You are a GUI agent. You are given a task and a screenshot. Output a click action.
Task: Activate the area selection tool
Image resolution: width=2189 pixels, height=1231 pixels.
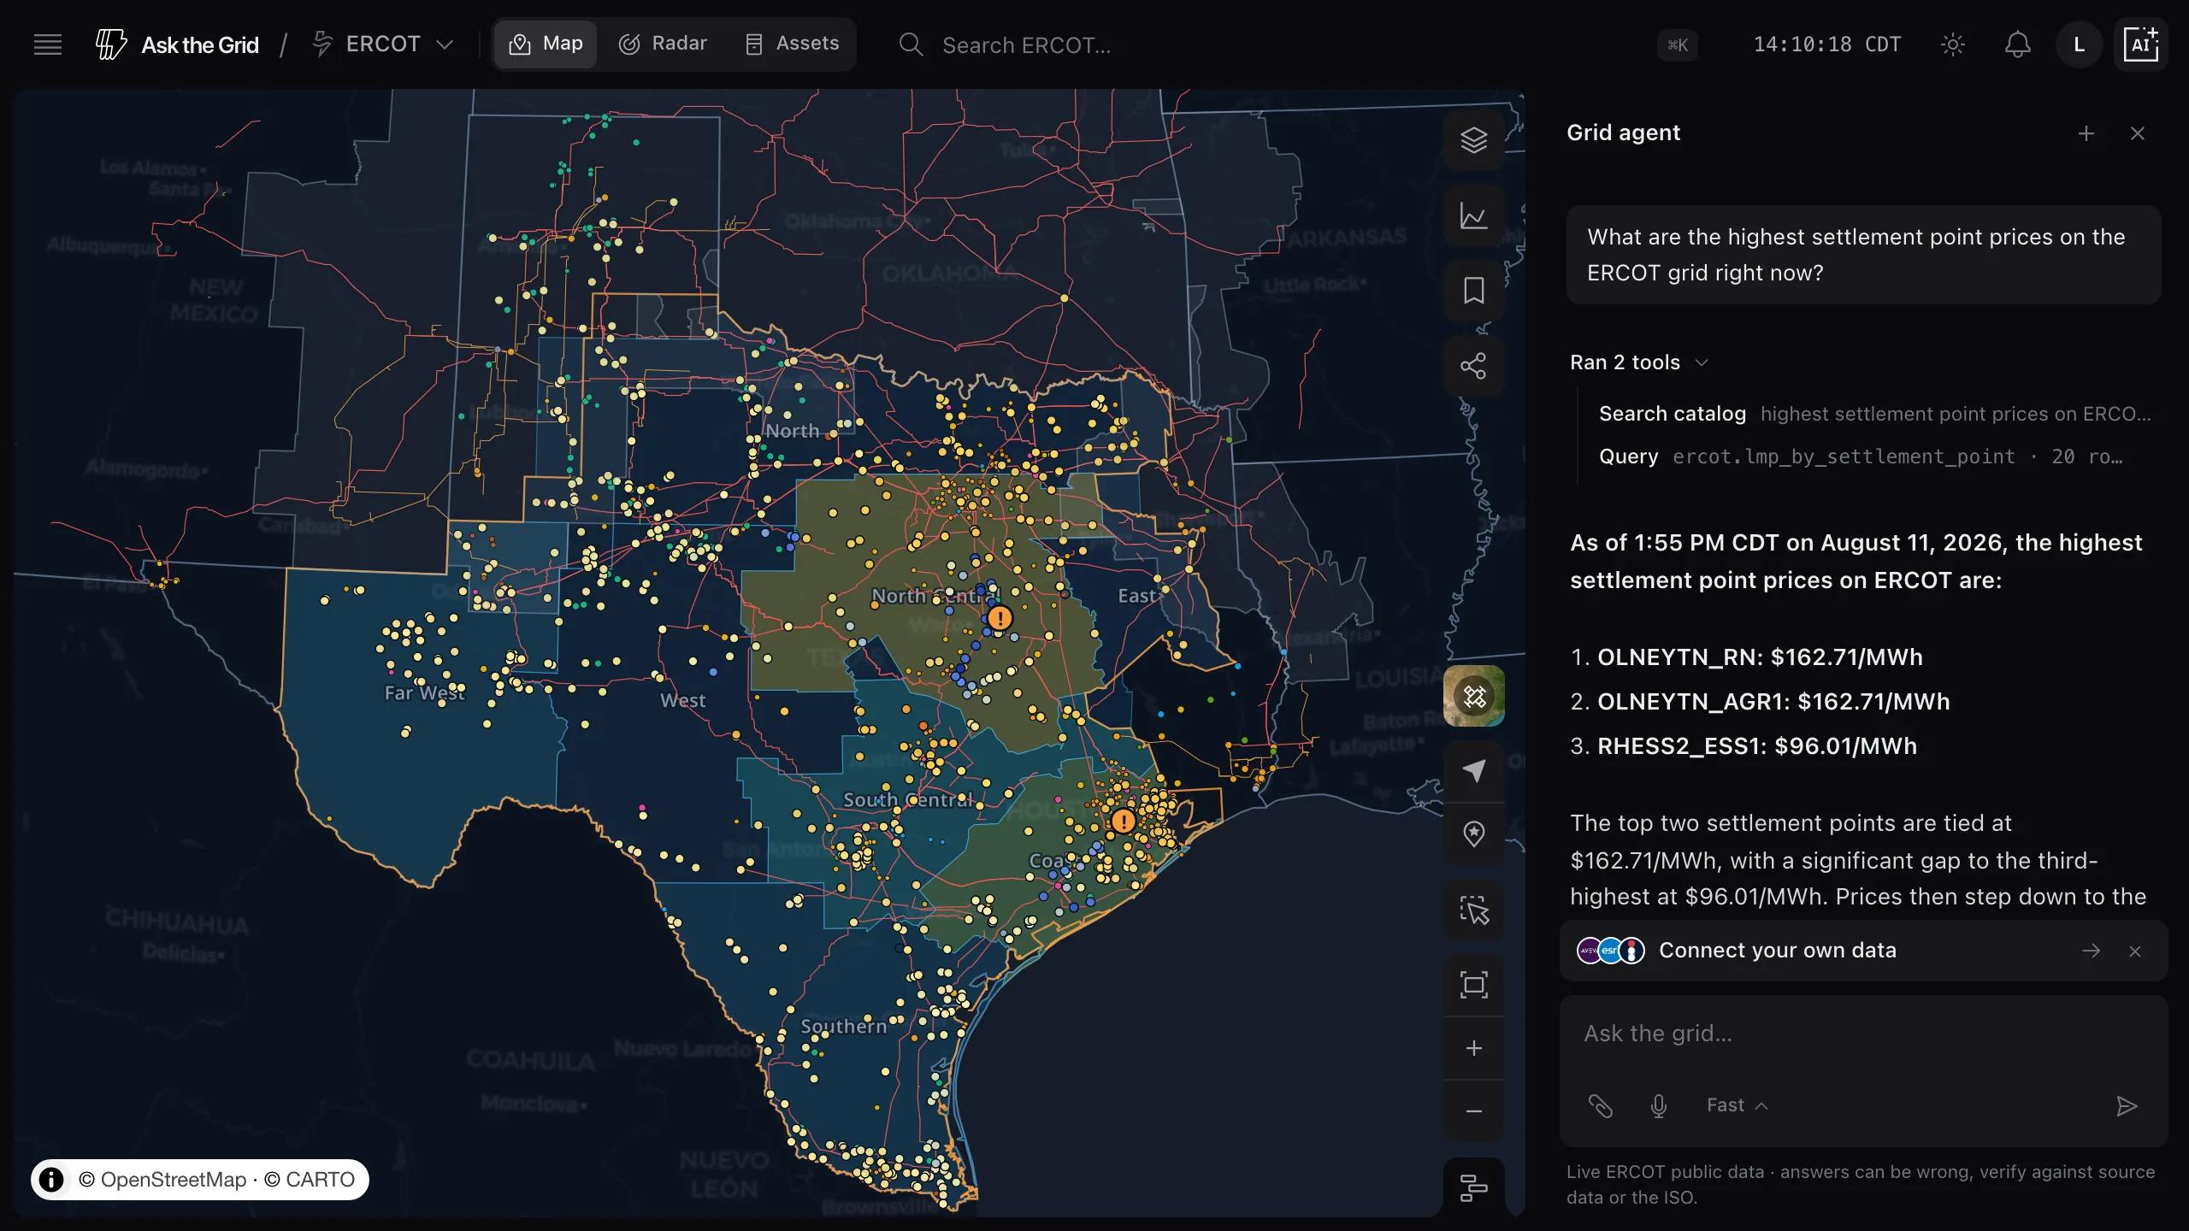click(x=1473, y=910)
